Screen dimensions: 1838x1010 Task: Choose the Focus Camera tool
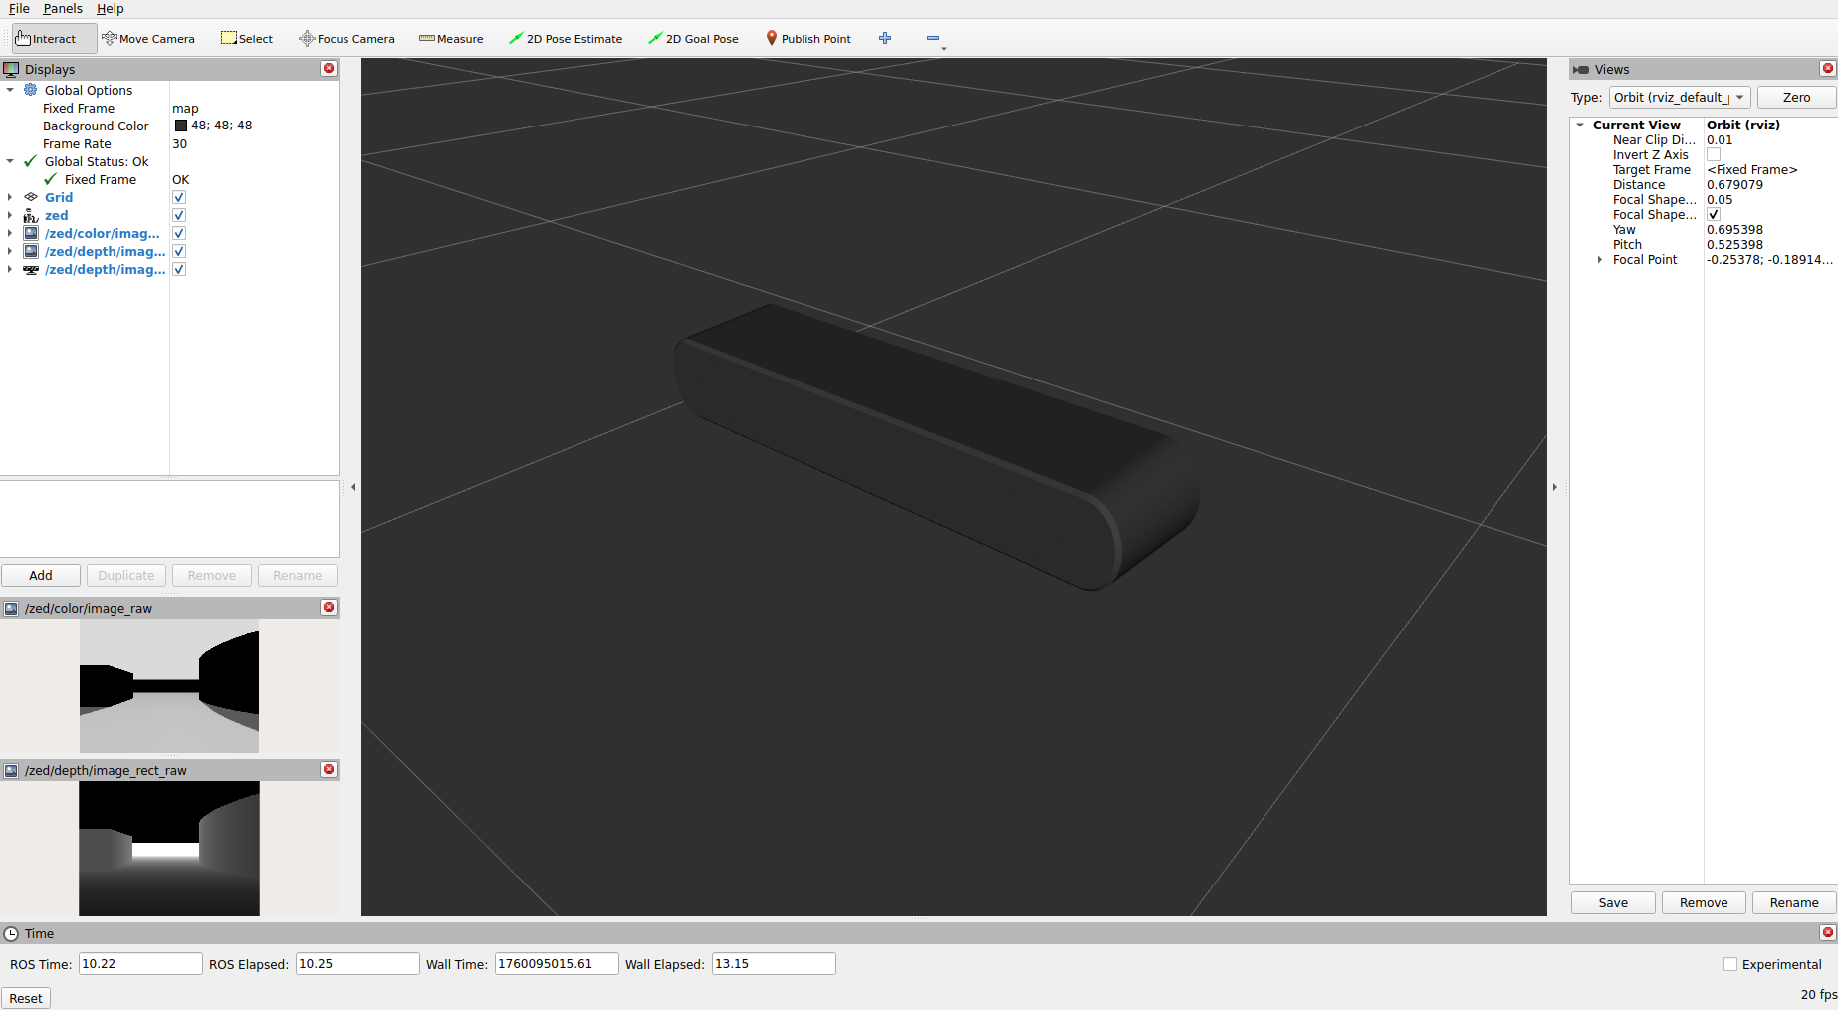(346, 39)
